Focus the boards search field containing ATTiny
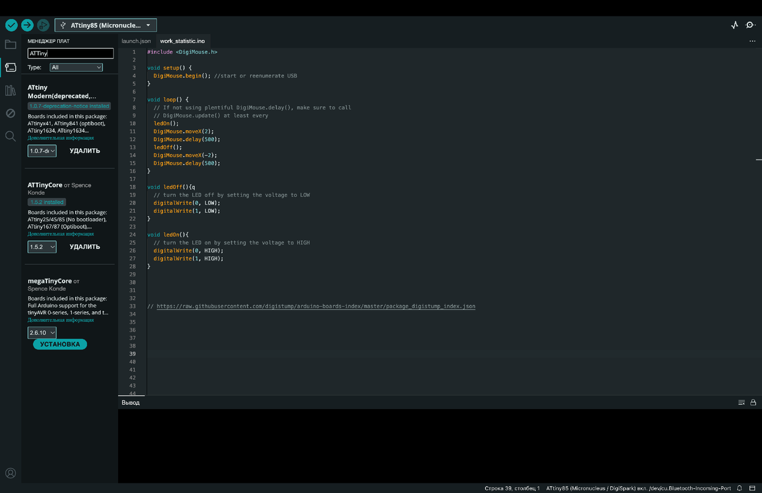This screenshot has height=493, width=762. [70, 53]
